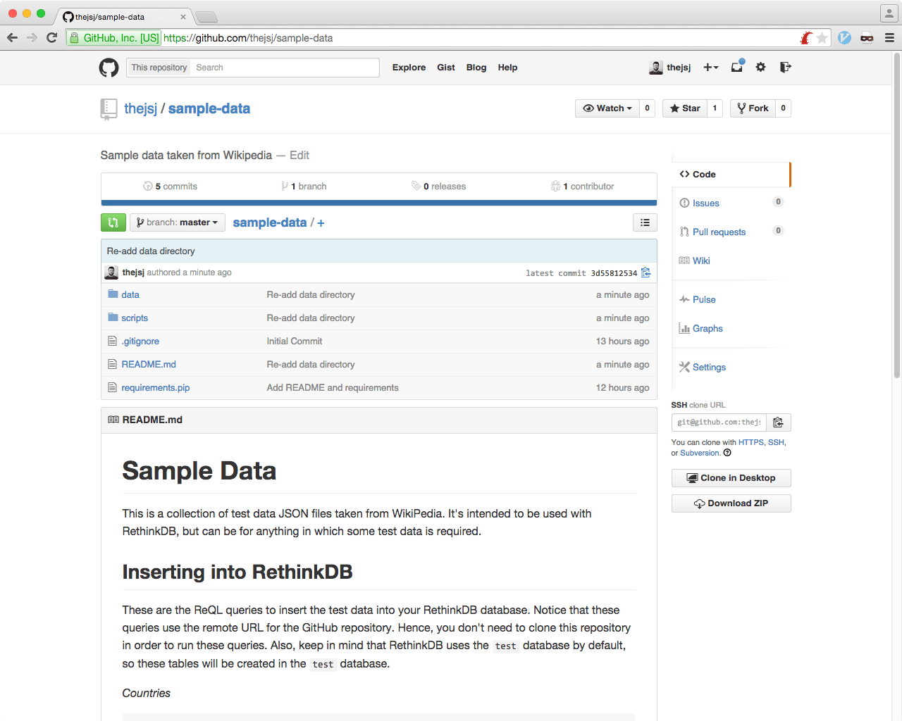The height and width of the screenshot is (721, 902).
Task: Open latest commit 3d55812534 hash
Action: [x=614, y=273]
